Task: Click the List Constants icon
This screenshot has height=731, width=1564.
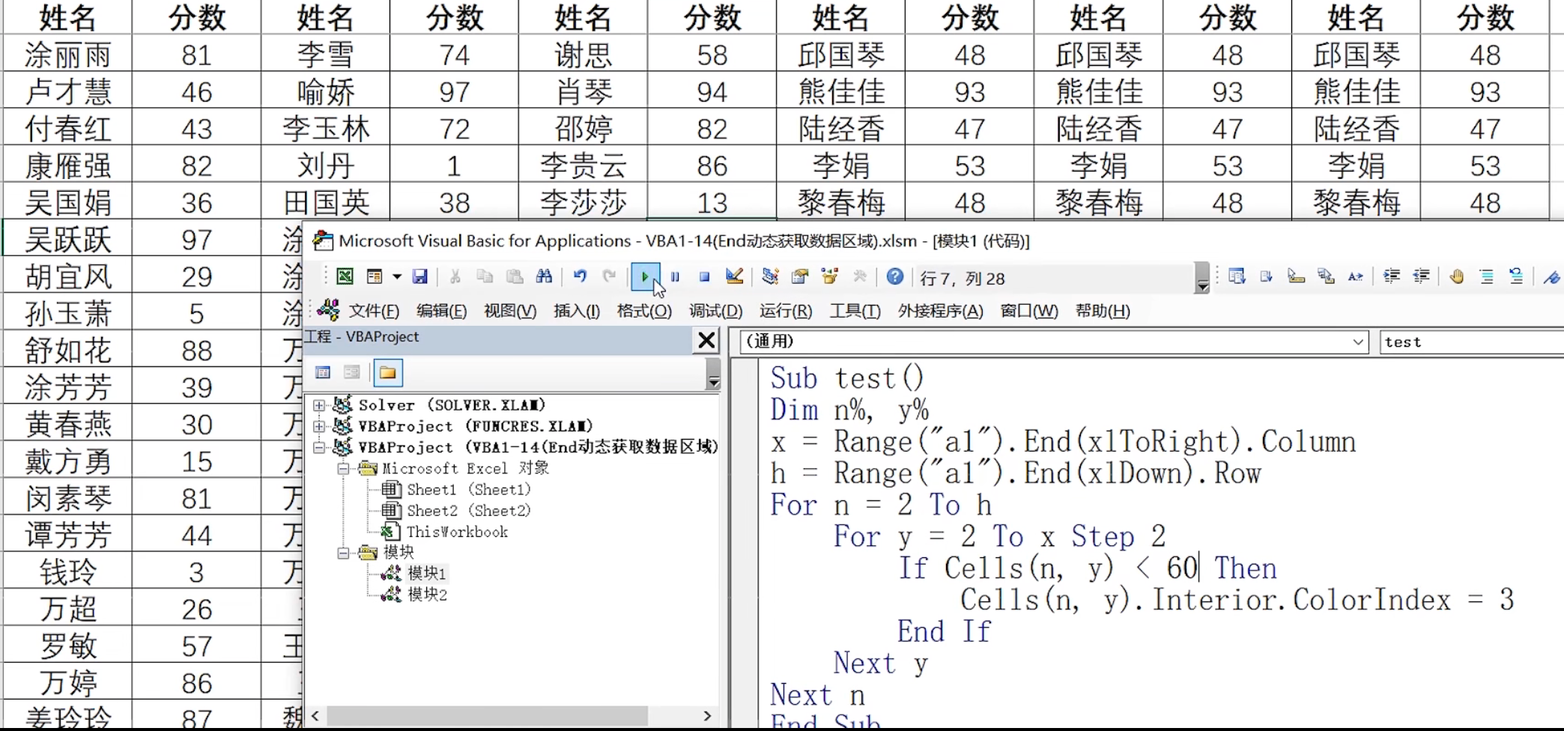Action: (1267, 276)
